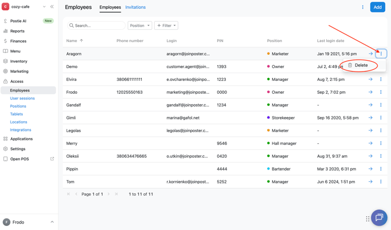
Task: Open Gimli's row options menu
Action: click(x=380, y=118)
